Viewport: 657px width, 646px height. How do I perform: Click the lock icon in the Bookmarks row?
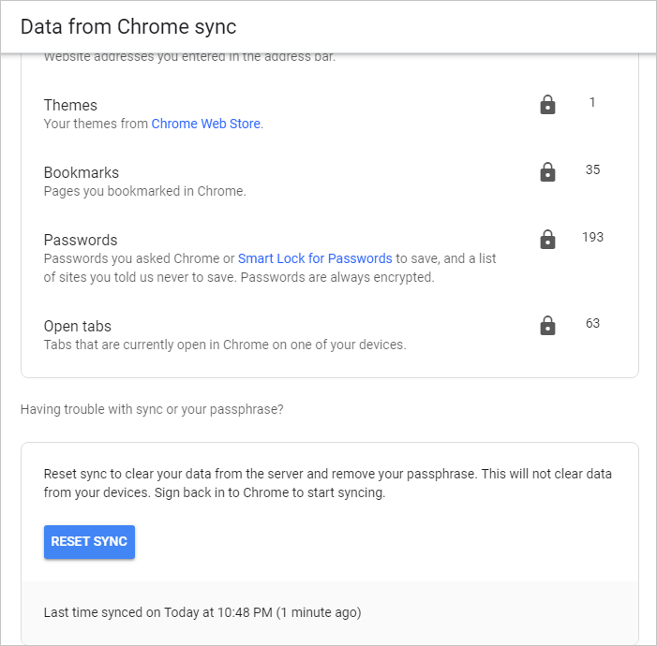click(x=548, y=172)
